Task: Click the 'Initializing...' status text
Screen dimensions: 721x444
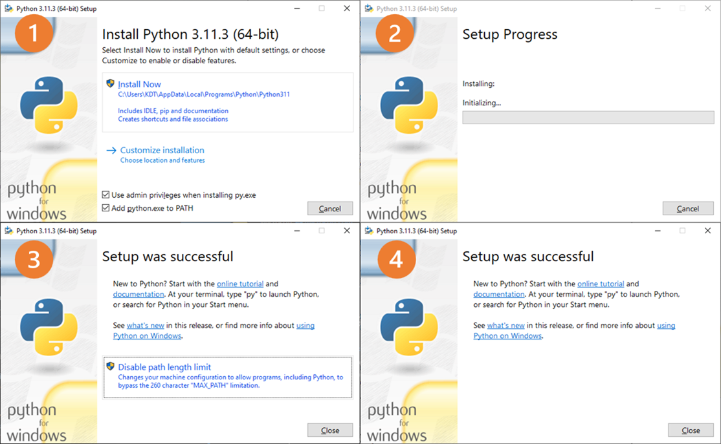Action: [x=482, y=103]
